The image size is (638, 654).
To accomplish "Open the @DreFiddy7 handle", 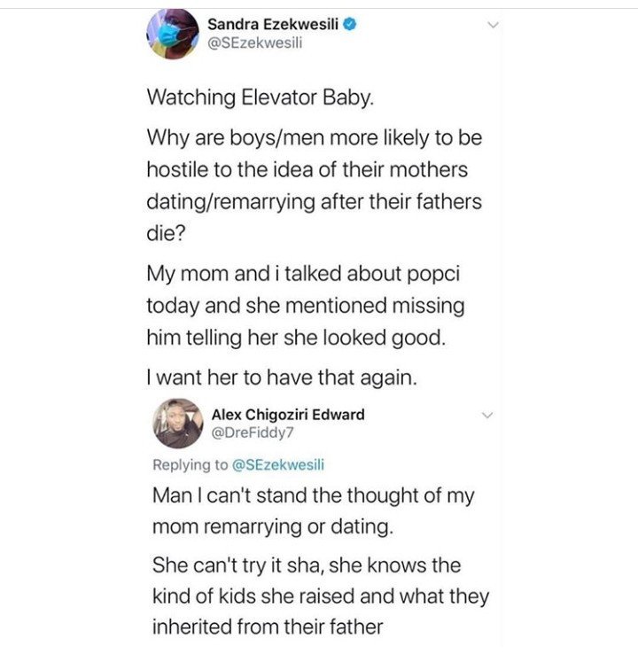I will click(x=253, y=432).
